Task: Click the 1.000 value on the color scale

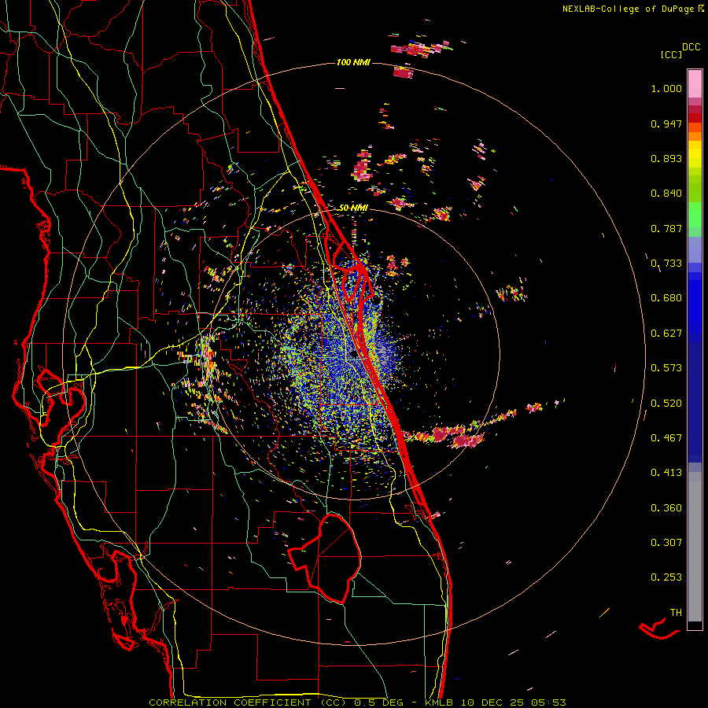Action: pos(666,88)
